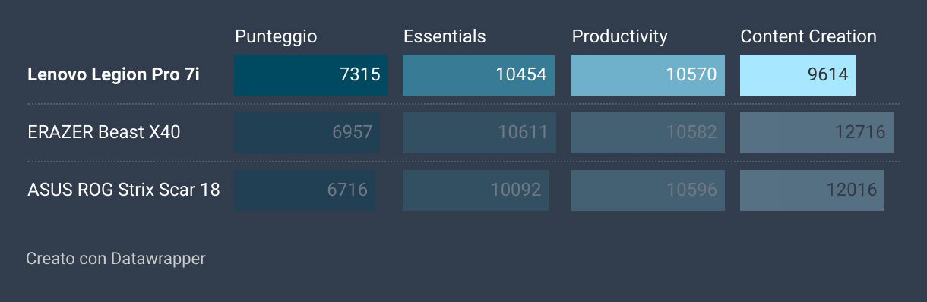Click the 7315 Punteggio bar
The image size is (927, 302).
[311, 74]
